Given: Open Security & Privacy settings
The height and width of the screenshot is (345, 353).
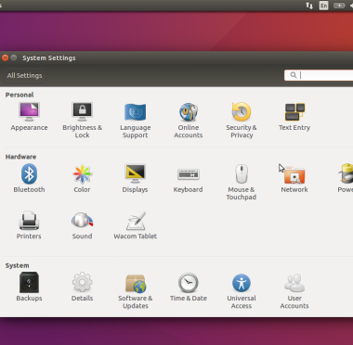Looking at the screenshot, I should [242, 121].
